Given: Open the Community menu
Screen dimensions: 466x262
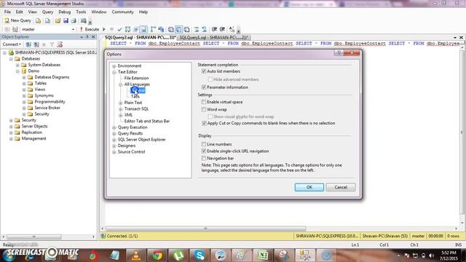Looking at the screenshot, I should [122, 12].
